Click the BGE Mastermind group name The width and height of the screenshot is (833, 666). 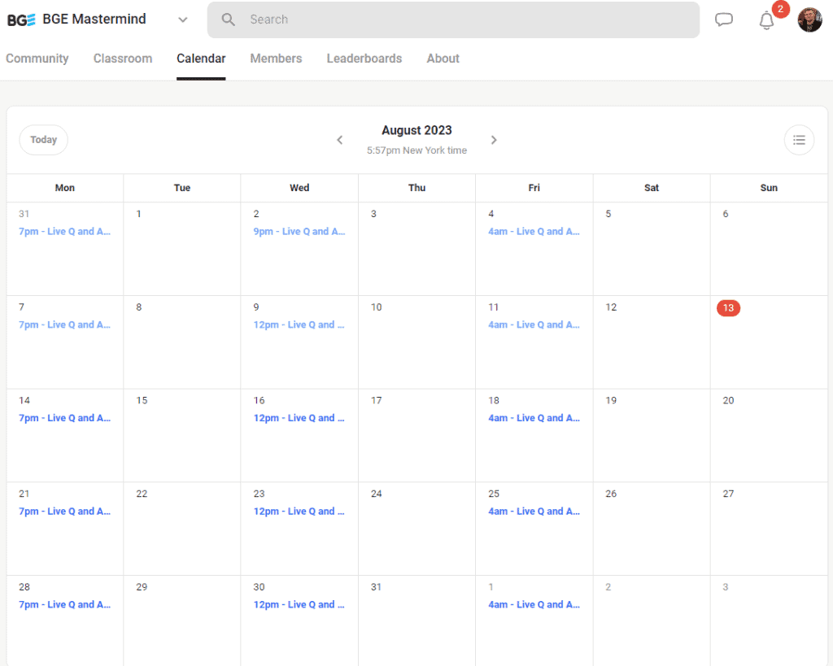94,20
